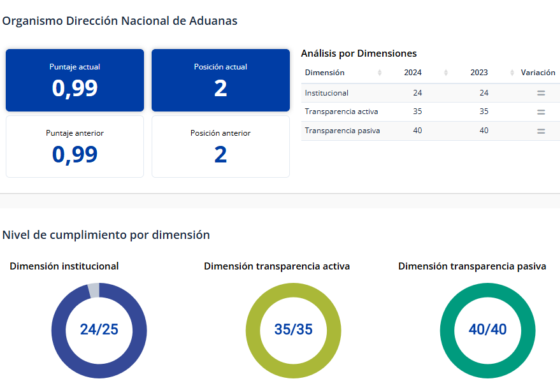The width and height of the screenshot is (560, 388).
Task: Select the Puntaje anterior card
Action: (75, 147)
